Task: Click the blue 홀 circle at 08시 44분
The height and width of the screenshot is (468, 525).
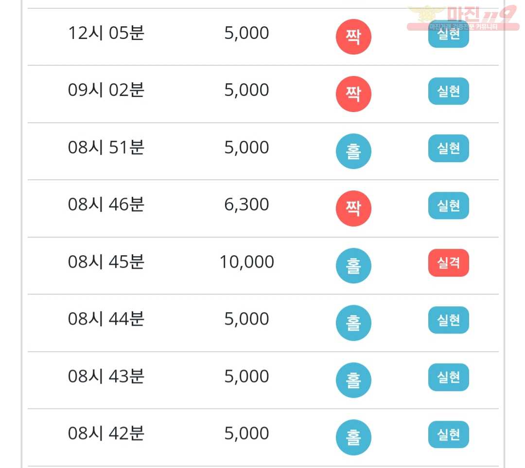Action: (x=353, y=323)
